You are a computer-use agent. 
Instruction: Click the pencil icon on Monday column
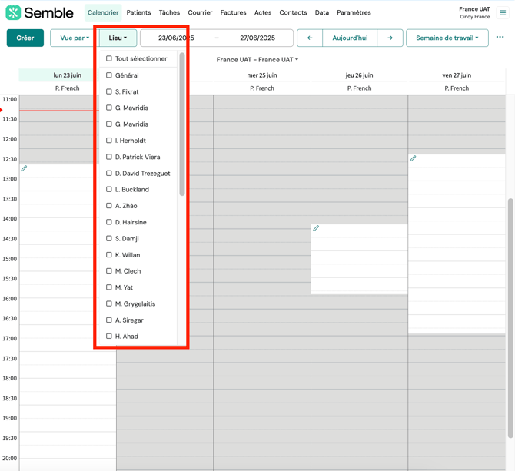click(x=24, y=168)
